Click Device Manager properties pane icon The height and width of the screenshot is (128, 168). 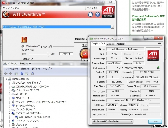(x=26, y=74)
